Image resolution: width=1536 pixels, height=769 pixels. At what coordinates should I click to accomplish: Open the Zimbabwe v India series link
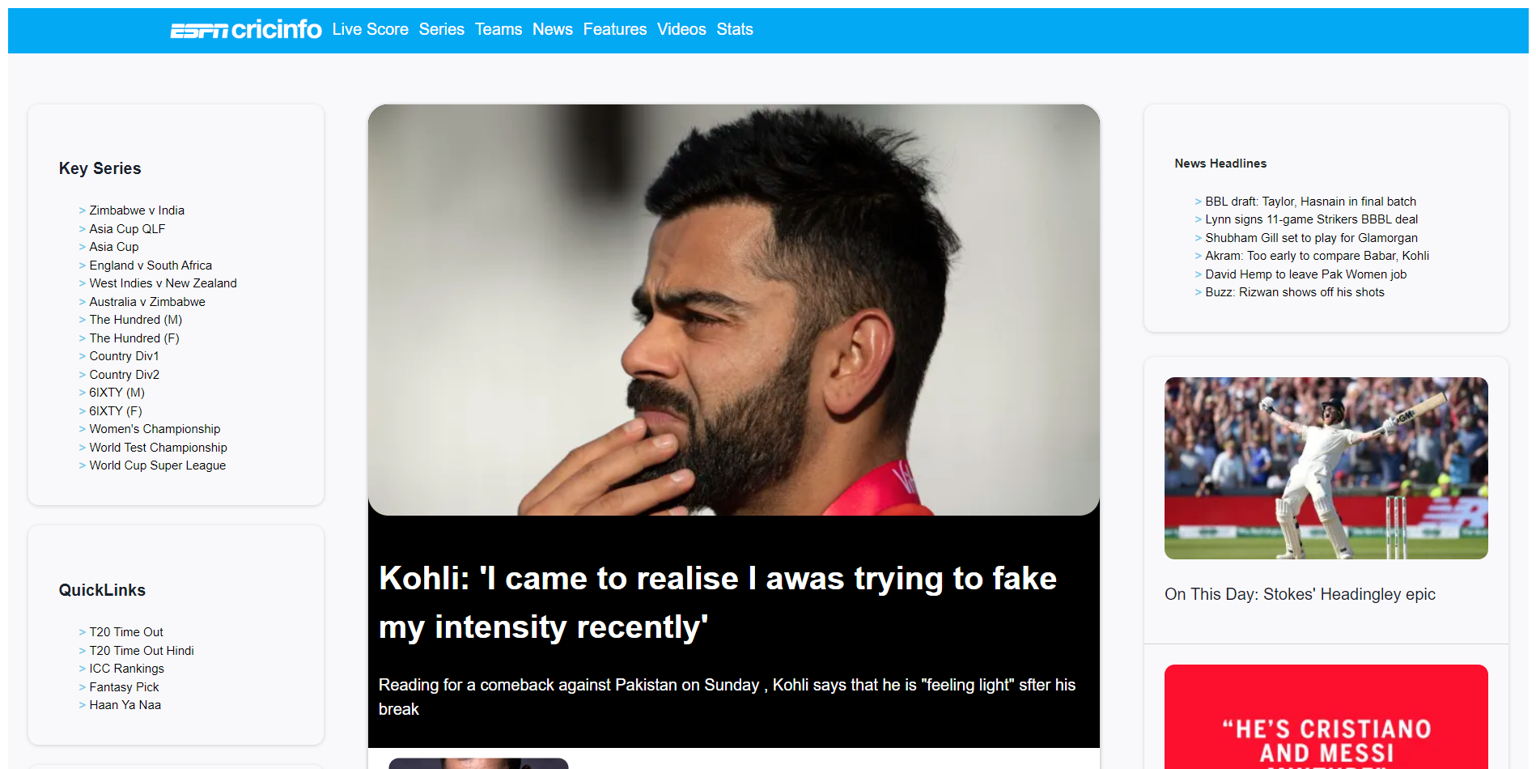pos(137,210)
